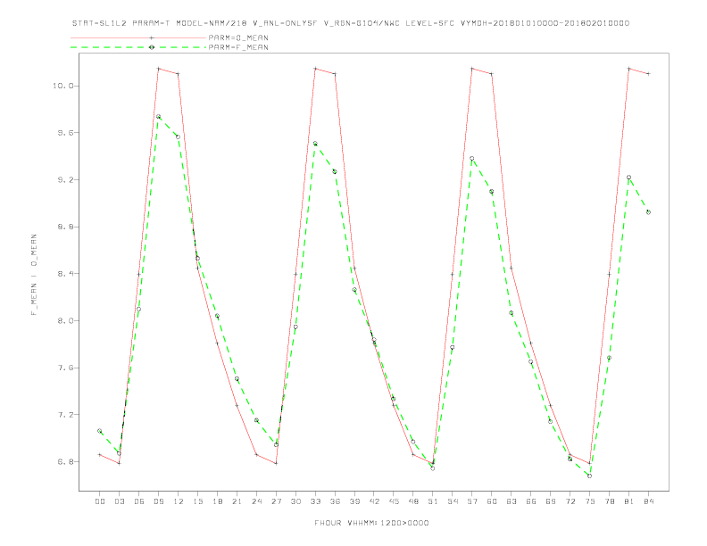Screen dimensions: 707x546
Task: Click y-axis tick label 6.8
Action: coord(65,462)
